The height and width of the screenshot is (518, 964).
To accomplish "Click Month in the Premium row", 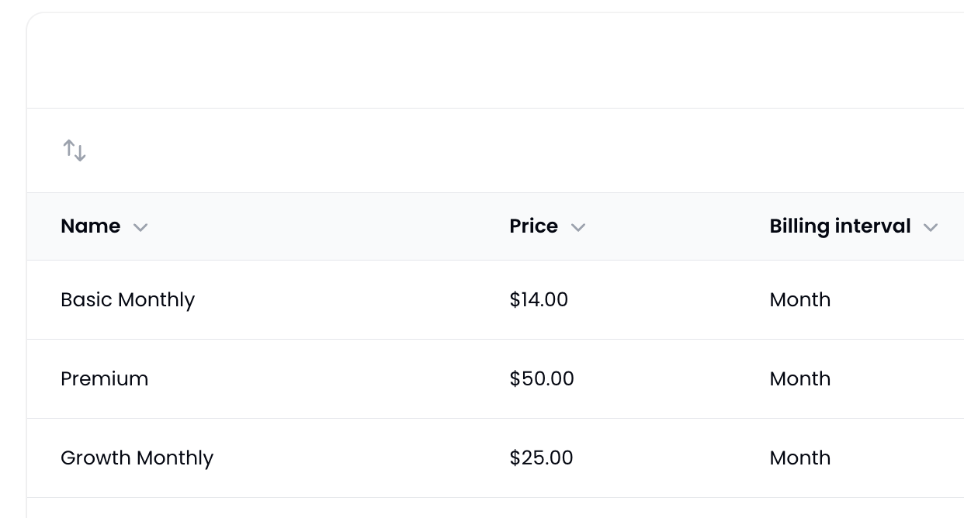I will pyautogui.click(x=800, y=379).
